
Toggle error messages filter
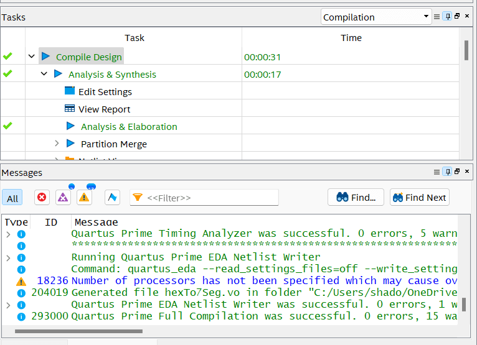(x=42, y=198)
